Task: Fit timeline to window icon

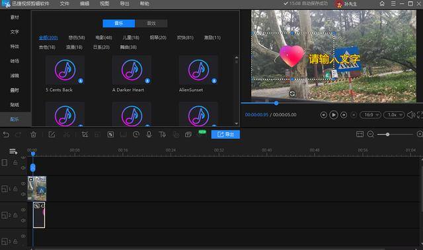Action: (x=360, y=134)
